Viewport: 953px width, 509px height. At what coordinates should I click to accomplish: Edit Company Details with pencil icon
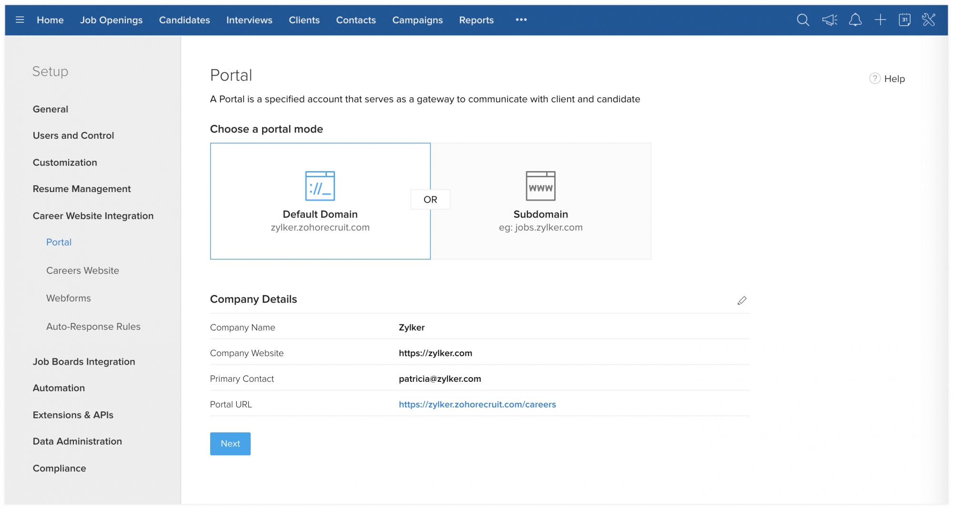click(x=742, y=300)
